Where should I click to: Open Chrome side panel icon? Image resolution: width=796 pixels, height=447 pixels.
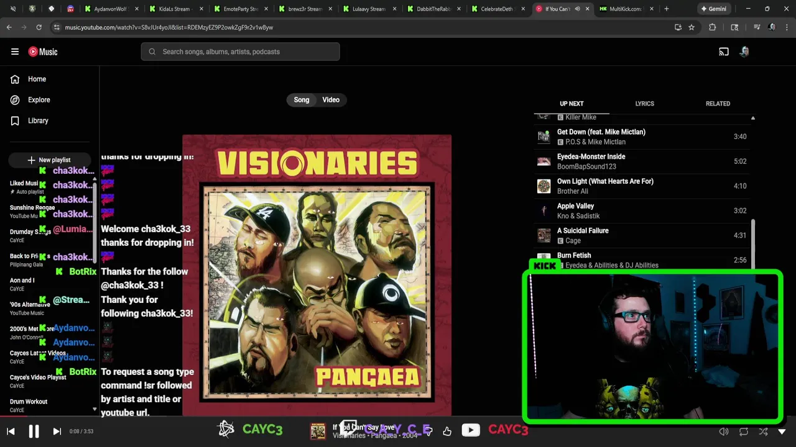[x=734, y=27]
